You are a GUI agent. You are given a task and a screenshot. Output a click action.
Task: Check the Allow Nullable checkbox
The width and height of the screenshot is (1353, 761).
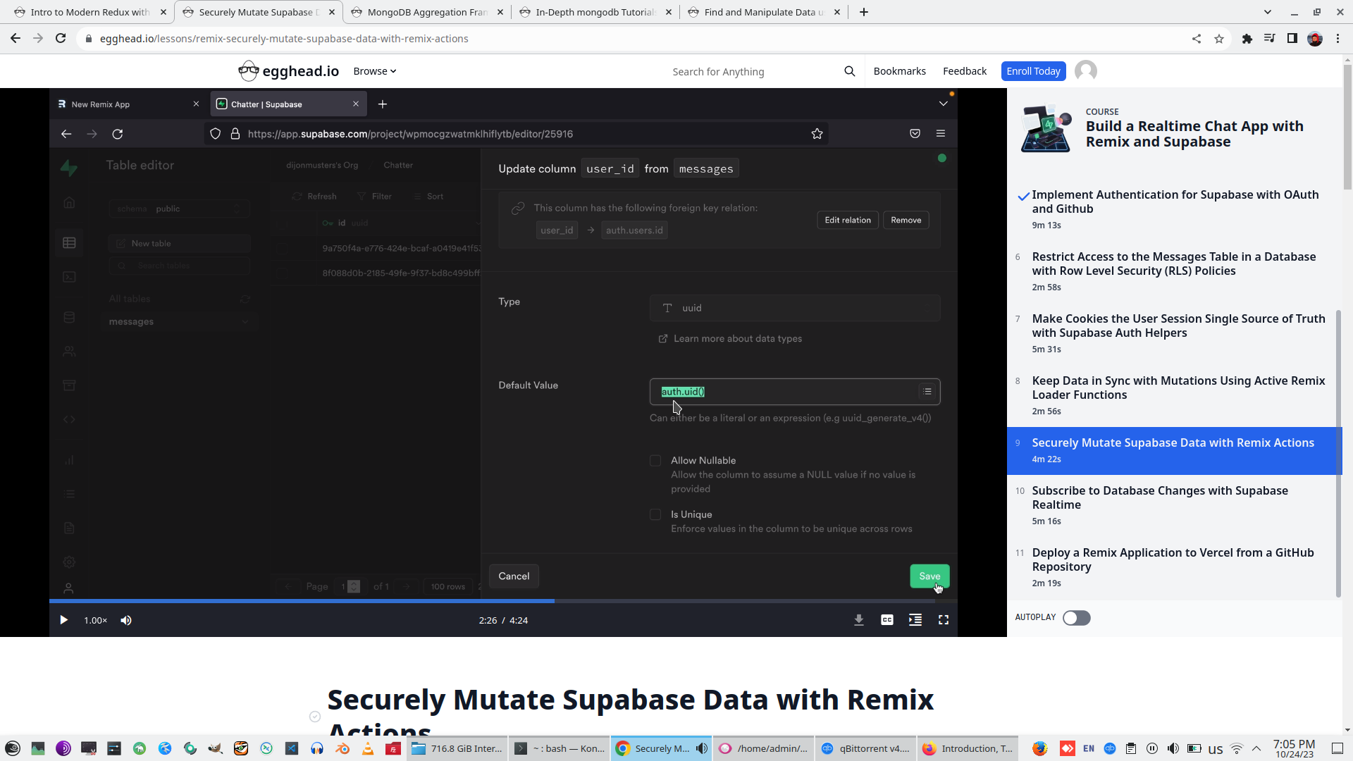click(x=655, y=461)
